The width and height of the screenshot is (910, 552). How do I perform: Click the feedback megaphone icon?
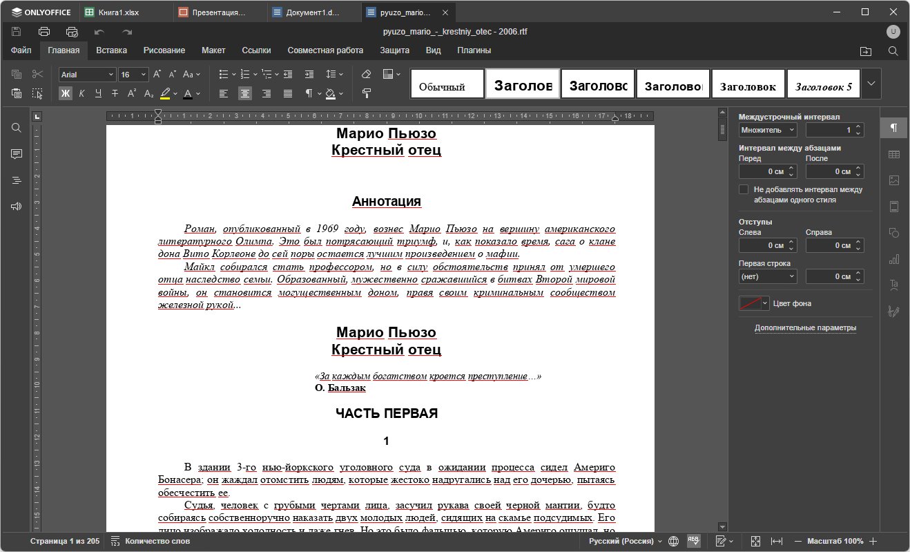17,207
